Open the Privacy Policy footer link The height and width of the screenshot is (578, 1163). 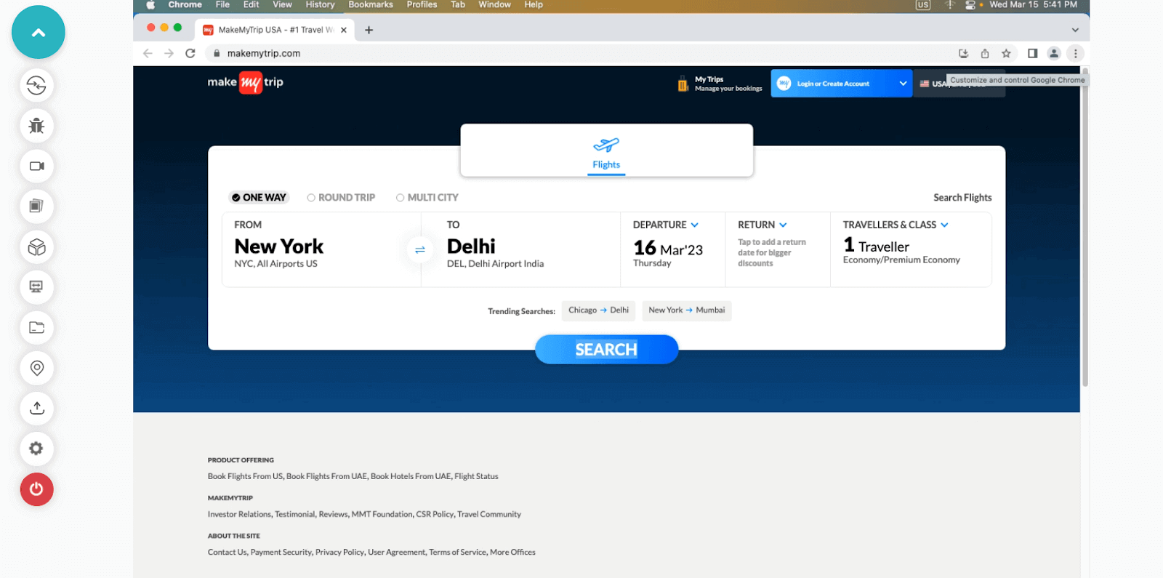pos(339,552)
